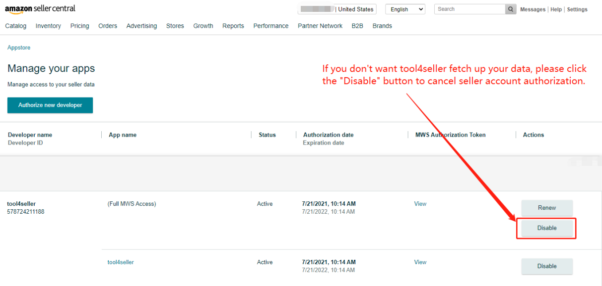Open the Advertising menu
Image resolution: width=602 pixels, height=286 pixels.
point(141,26)
